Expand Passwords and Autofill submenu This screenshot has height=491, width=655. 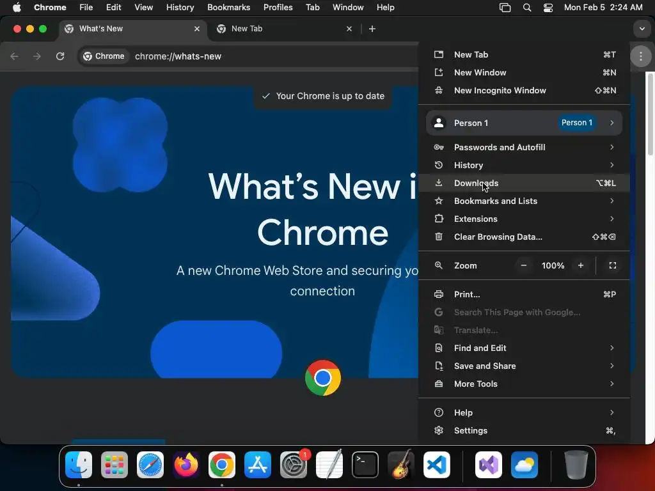525,148
